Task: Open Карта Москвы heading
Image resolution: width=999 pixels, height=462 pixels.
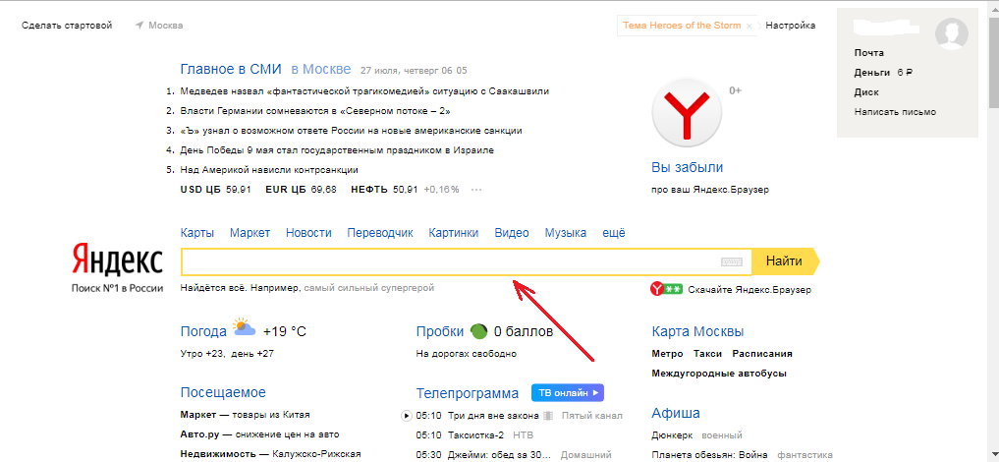Action: point(697,331)
